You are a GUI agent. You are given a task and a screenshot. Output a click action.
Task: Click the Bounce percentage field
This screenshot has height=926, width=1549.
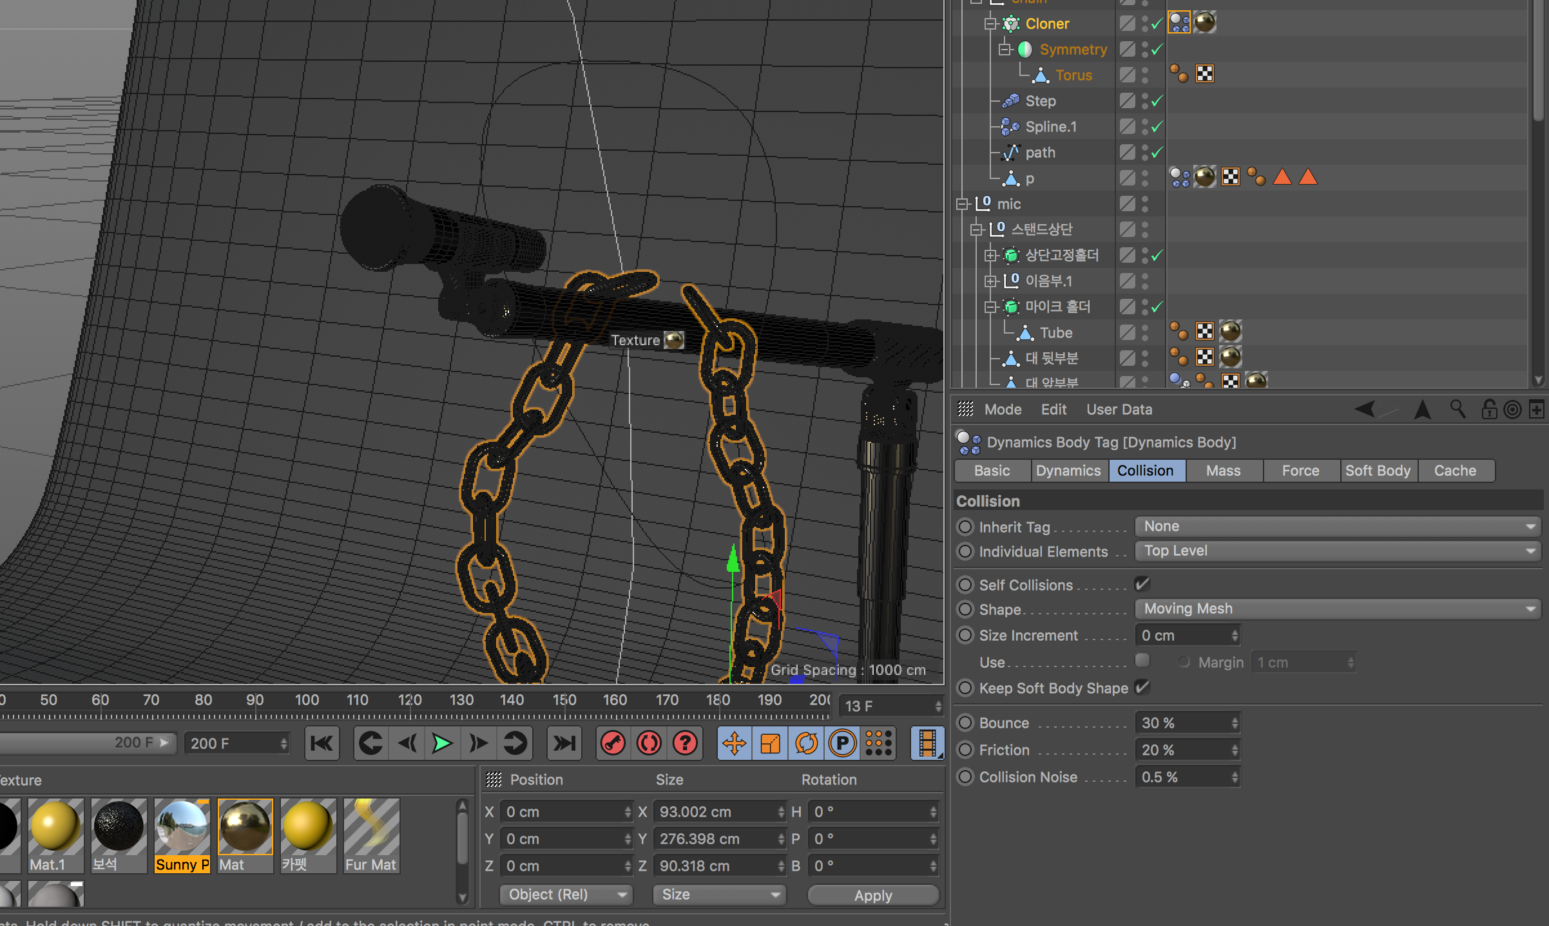click(1184, 723)
